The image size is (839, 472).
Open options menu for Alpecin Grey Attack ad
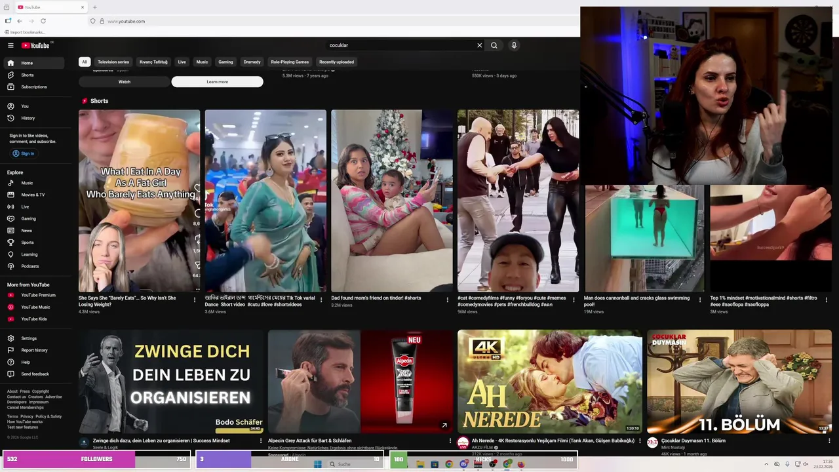[x=450, y=441]
